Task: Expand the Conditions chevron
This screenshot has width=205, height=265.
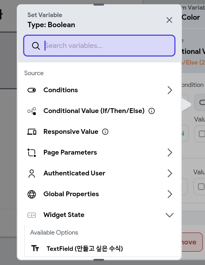Action: click(170, 90)
